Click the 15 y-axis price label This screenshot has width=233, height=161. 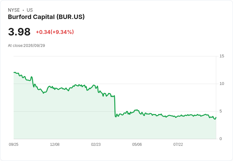222,56
